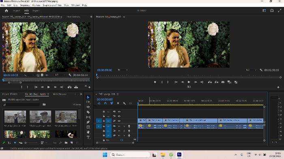Mute the A1 audio track
This screenshot has width=284, height=159.
pos(119,126)
